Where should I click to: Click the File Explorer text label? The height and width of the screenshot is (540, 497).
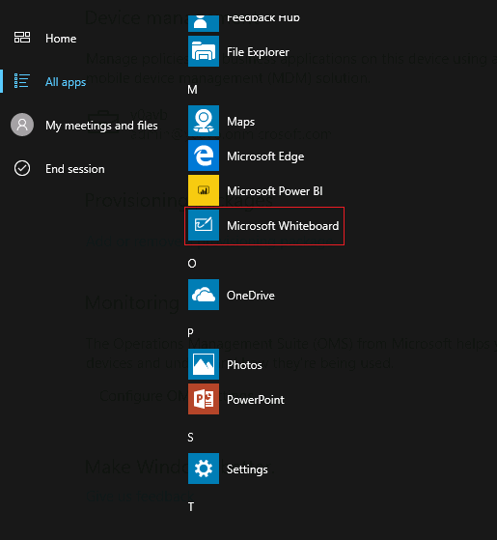[x=258, y=52]
